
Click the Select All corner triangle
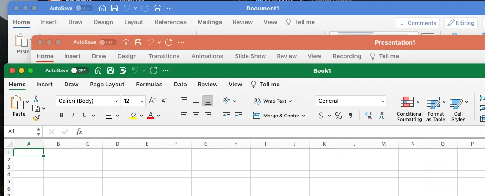coord(9,144)
